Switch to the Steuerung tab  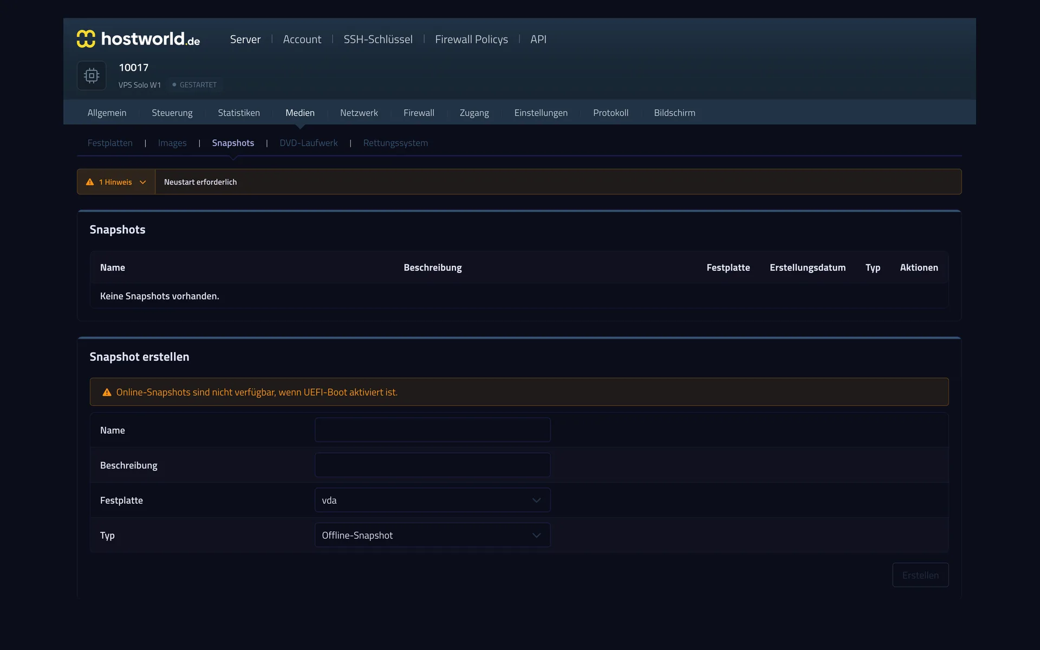pyautogui.click(x=172, y=113)
